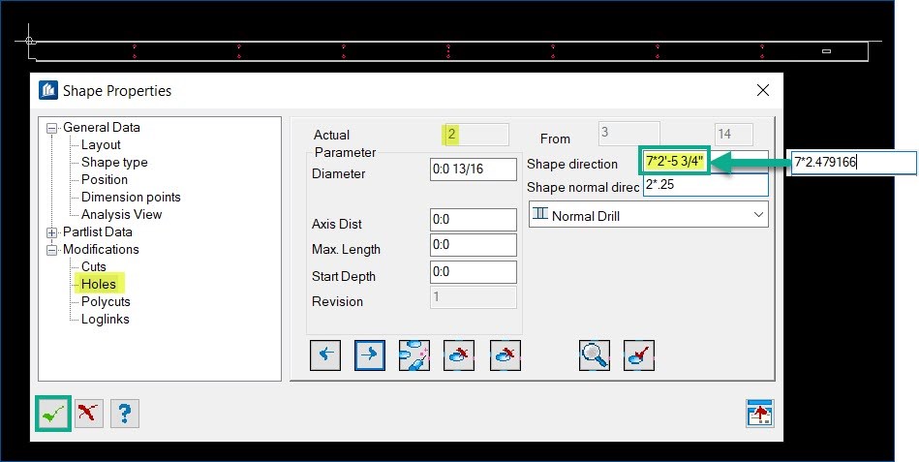Viewport: 919px width, 462px height.
Task: Collapse the General Data tree node
Action: click(x=52, y=128)
